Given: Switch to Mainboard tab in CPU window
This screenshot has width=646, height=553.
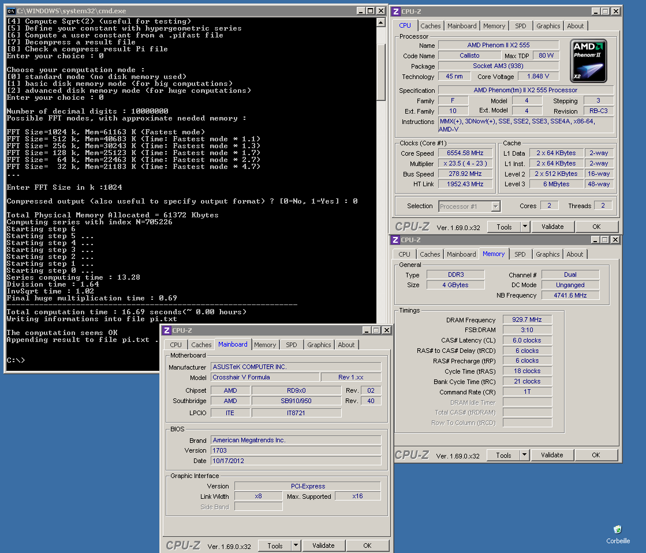Looking at the screenshot, I should [462, 26].
